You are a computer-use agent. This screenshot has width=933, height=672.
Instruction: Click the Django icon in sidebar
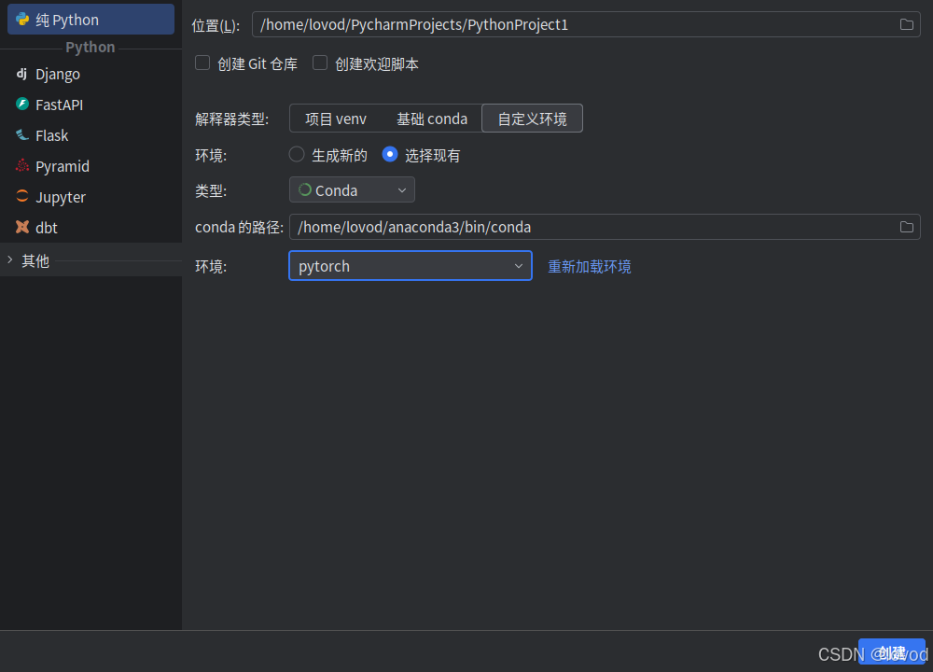pyautogui.click(x=22, y=74)
